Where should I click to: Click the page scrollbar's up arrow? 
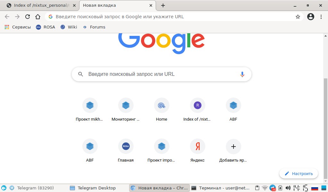(x=325, y=36)
